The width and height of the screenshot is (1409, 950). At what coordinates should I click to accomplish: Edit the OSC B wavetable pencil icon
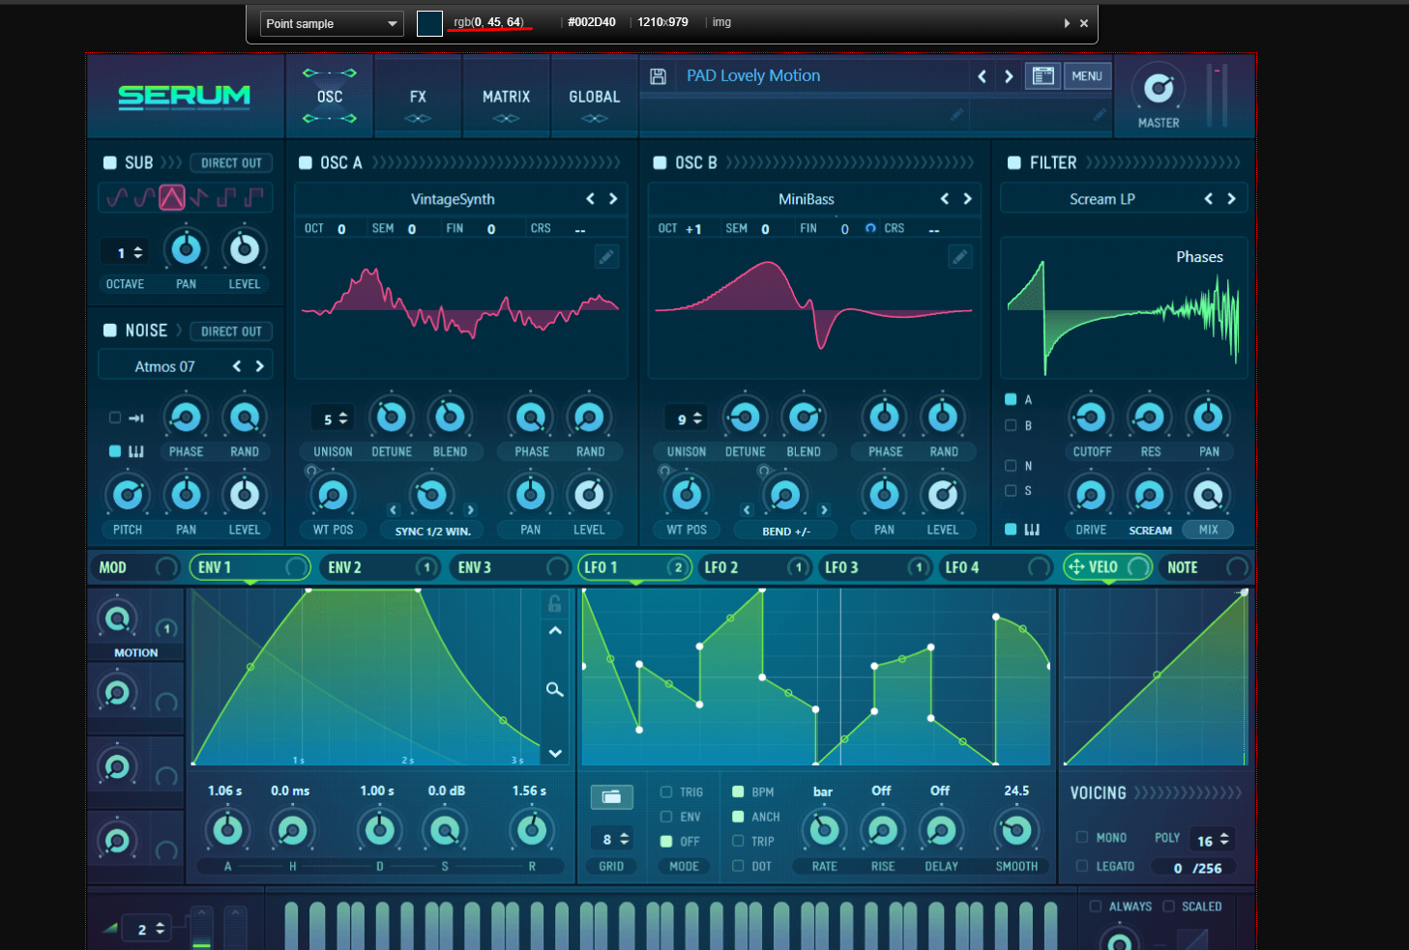point(959,257)
